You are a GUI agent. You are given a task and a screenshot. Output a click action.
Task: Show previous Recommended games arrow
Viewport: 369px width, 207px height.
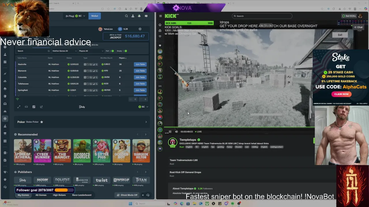[138, 135]
